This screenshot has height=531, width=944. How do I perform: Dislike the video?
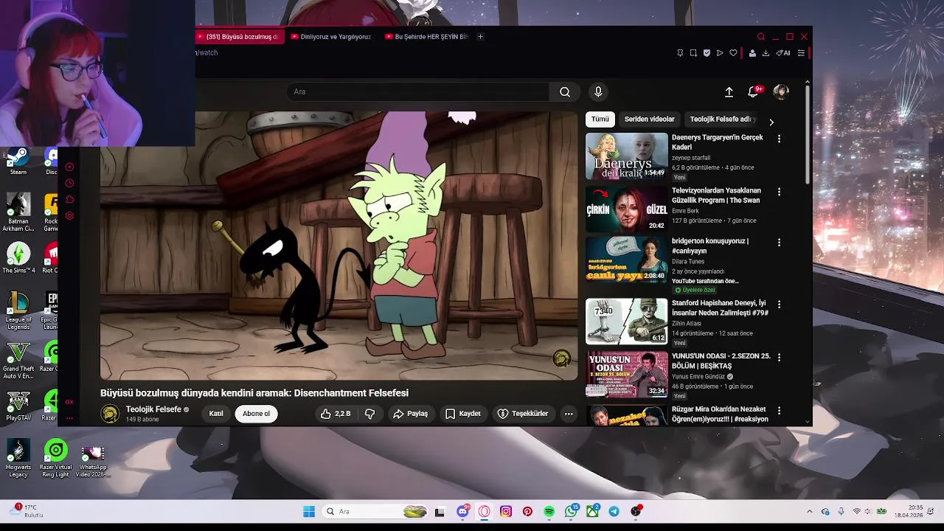(x=369, y=414)
